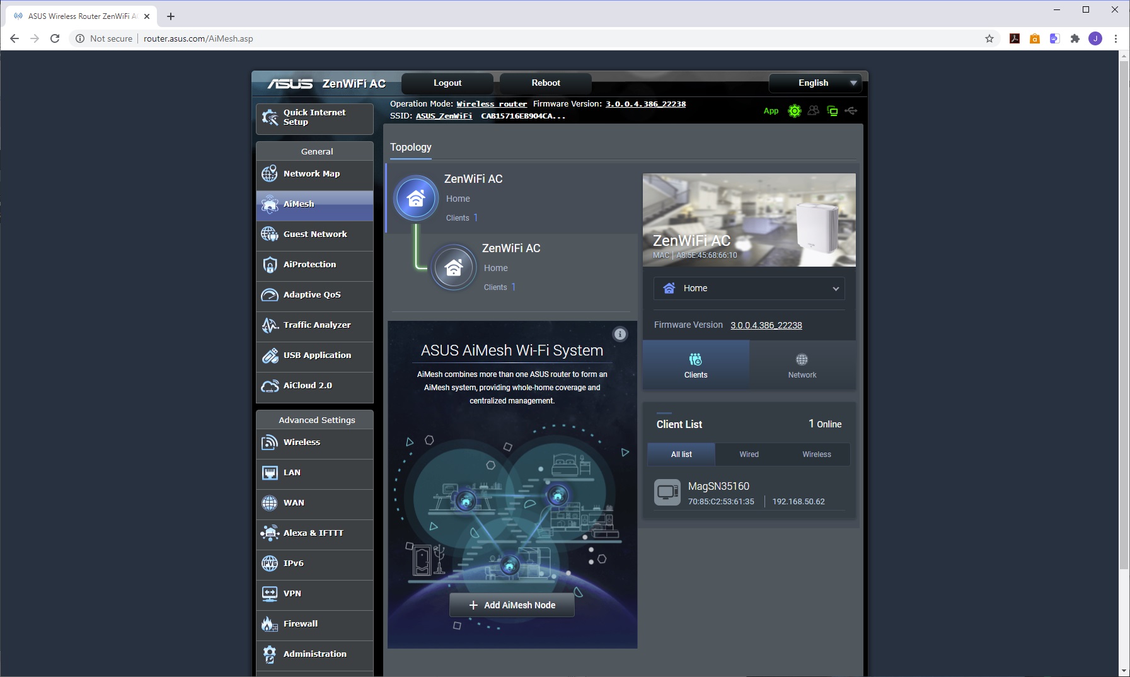This screenshot has width=1130, height=677.
Task: Open the English language dropdown
Action: 816,83
